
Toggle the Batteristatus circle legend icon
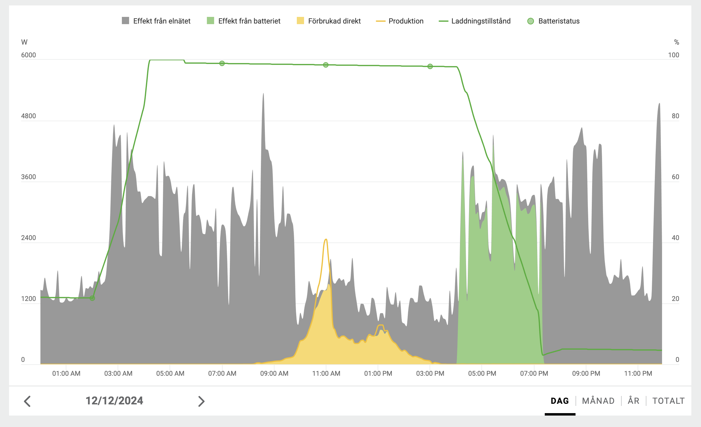(531, 21)
